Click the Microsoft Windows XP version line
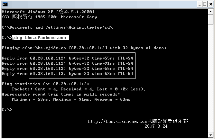 tap(48, 12)
